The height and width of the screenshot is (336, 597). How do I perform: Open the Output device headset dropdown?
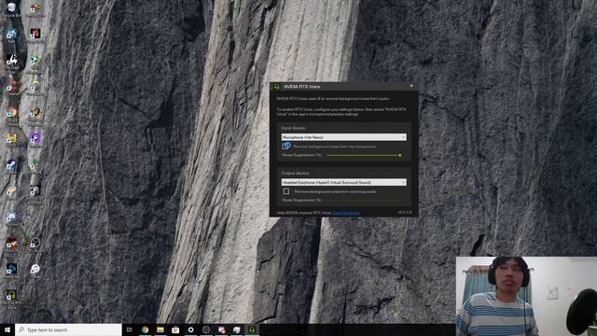coord(343,183)
